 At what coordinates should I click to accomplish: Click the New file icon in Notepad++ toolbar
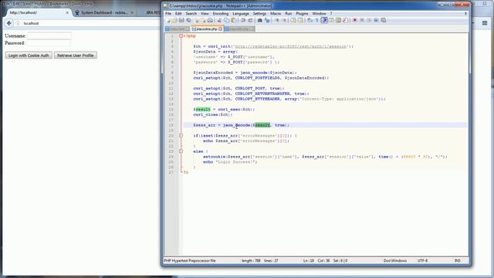tap(168, 21)
